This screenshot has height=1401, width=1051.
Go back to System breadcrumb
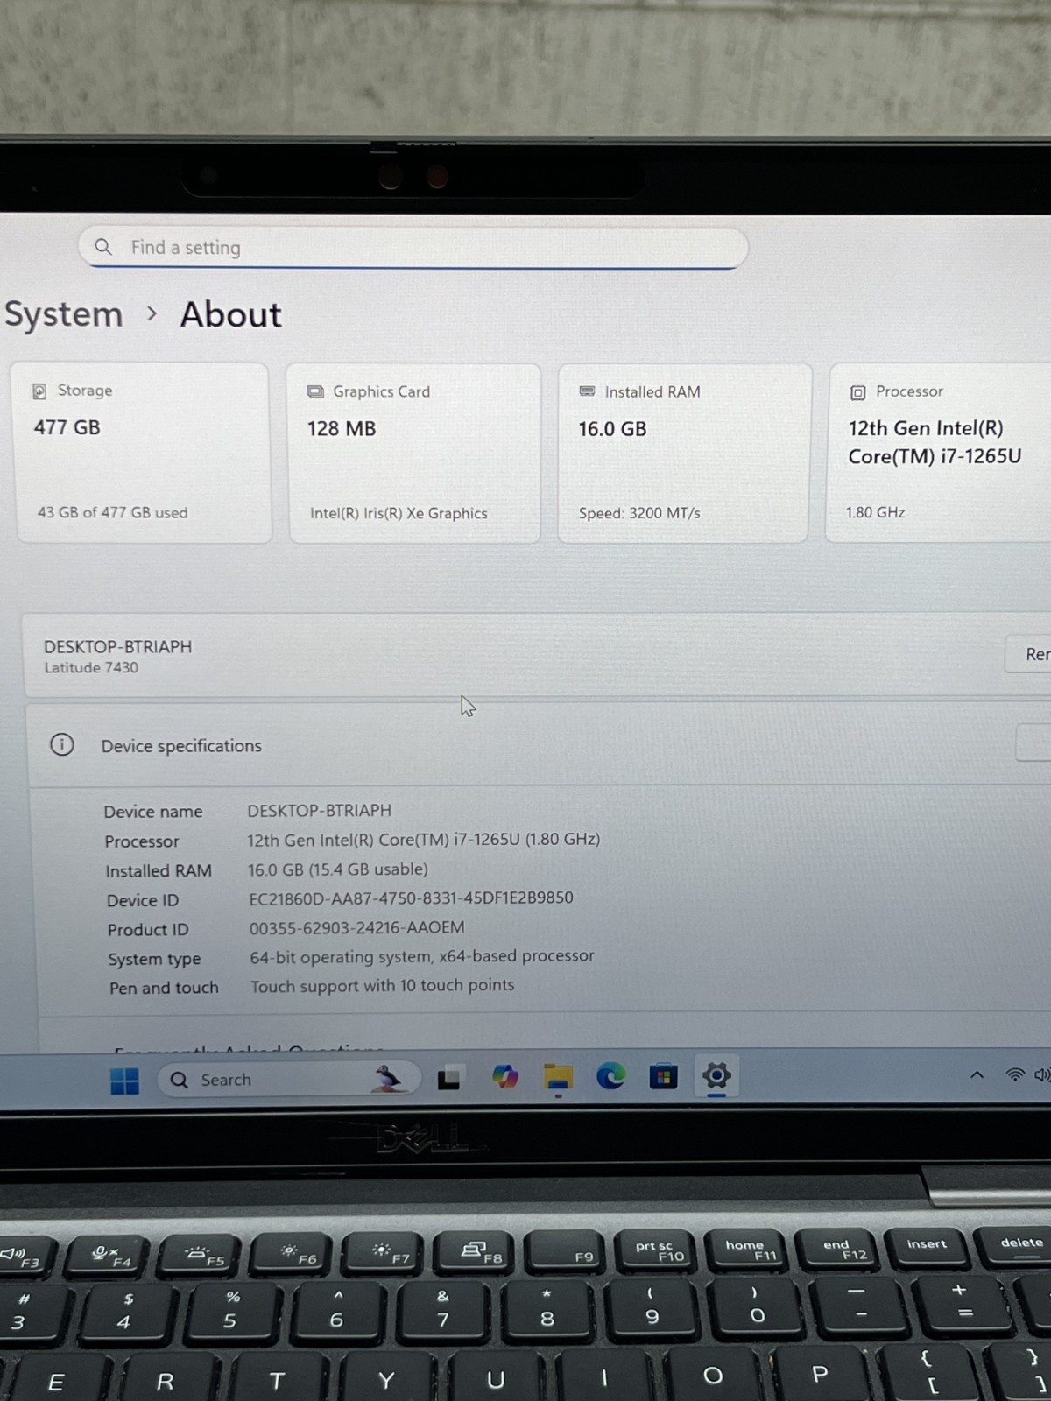[x=63, y=314]
